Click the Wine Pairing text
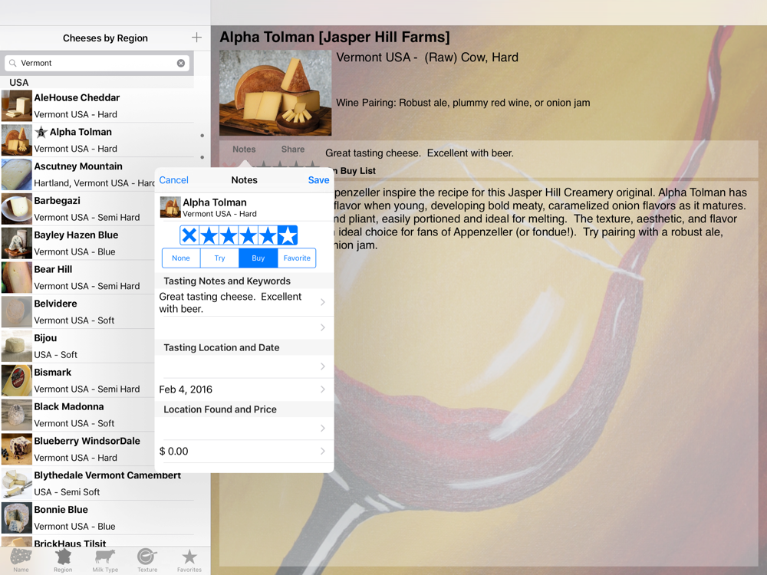767x575 pixels. coord(463,103)
